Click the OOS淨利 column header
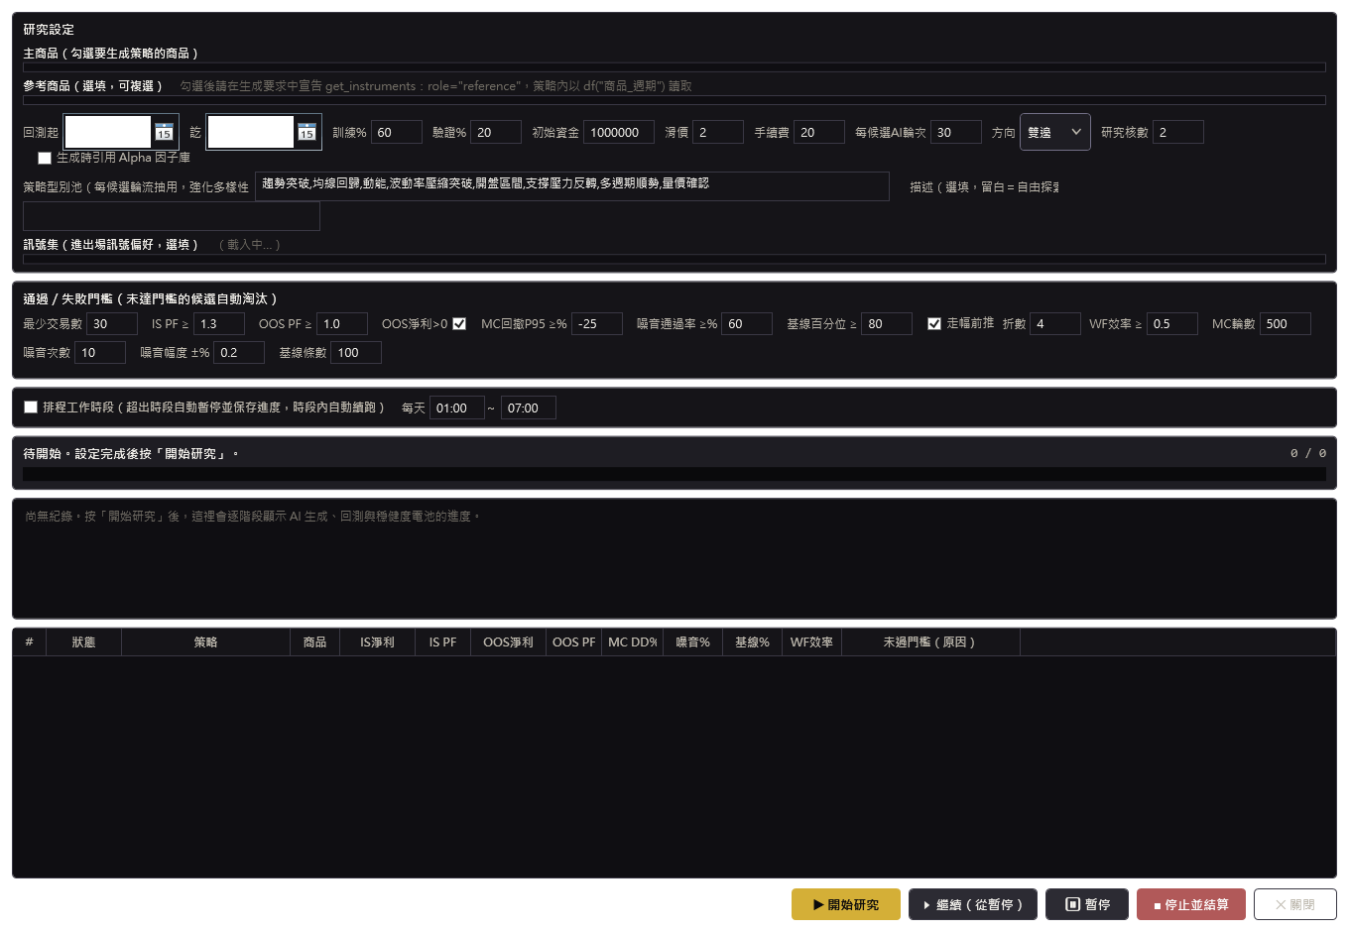 pyautogui.click(x=508, y=641)
